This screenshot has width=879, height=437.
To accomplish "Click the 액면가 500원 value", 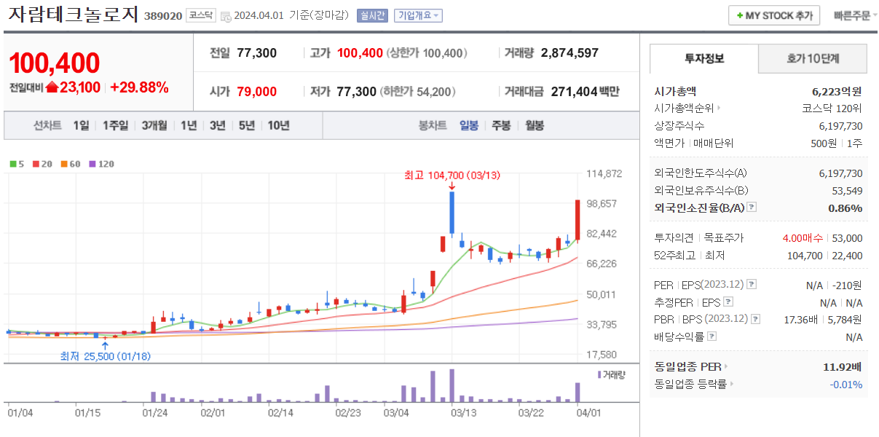I will tap(824, 143).
